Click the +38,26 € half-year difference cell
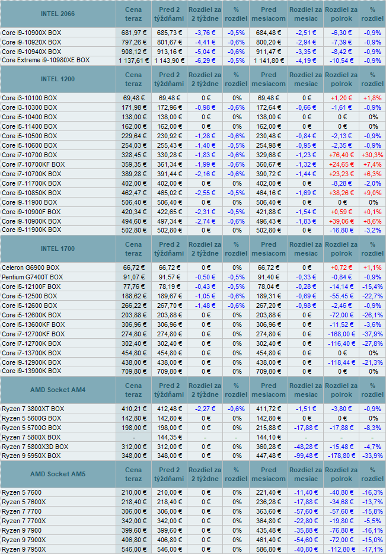This screenshot has height=554, width=386. (342, 193)
